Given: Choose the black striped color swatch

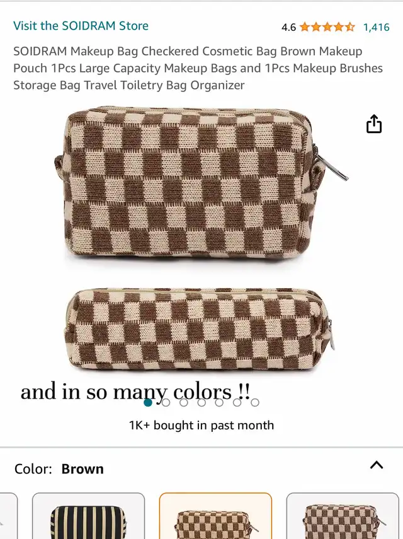Looking at the screenshot, I should (x=89, y=516).
